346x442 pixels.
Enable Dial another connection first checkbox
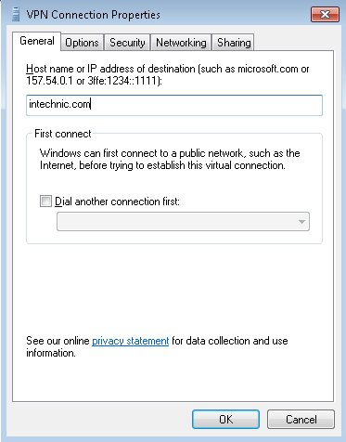coord(45,201)
